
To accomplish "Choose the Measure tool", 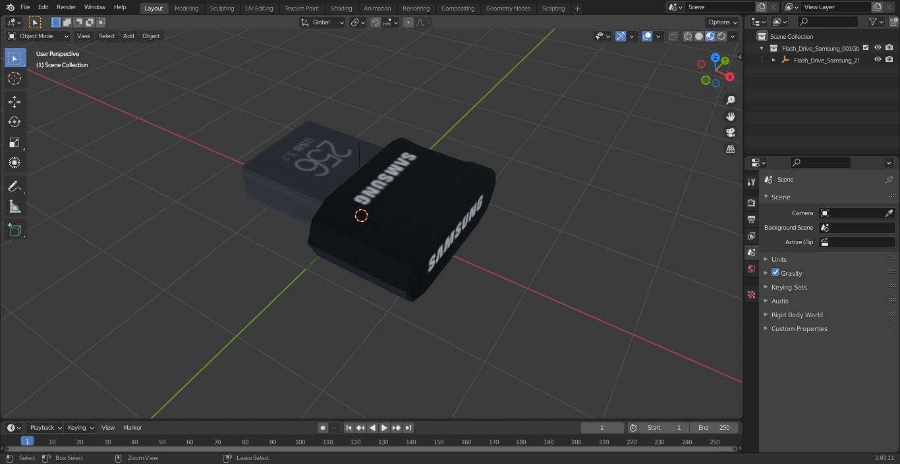I will 15,207.
